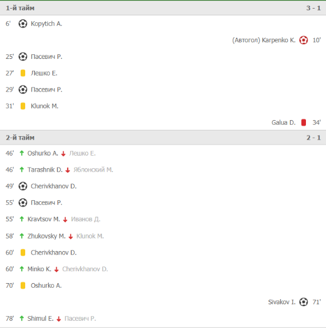Click the yellow card icon beside Лешко Е.
The image size is (326, 330).
(23, 73)
